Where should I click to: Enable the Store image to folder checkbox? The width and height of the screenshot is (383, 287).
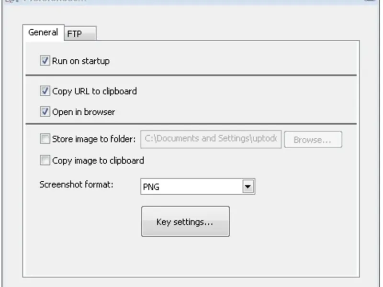click(45, 139)
